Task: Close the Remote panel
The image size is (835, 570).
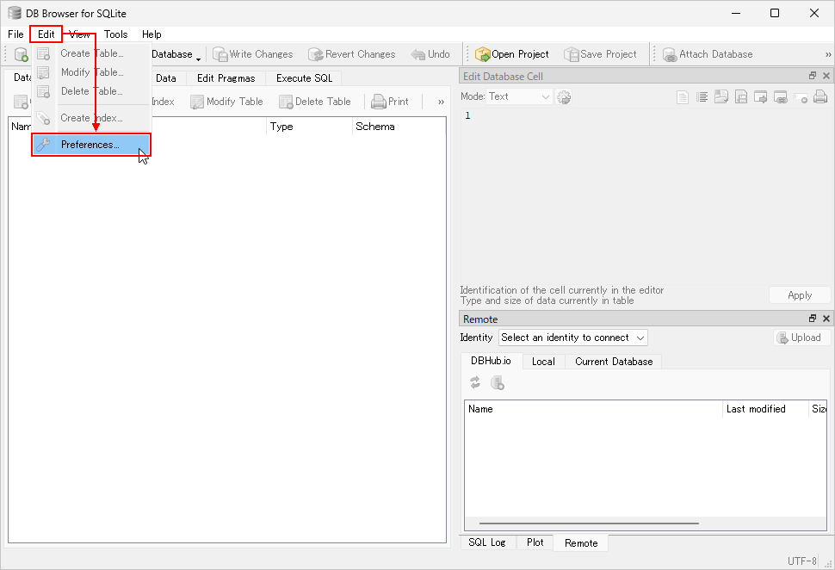Action: tap(826, 319)
